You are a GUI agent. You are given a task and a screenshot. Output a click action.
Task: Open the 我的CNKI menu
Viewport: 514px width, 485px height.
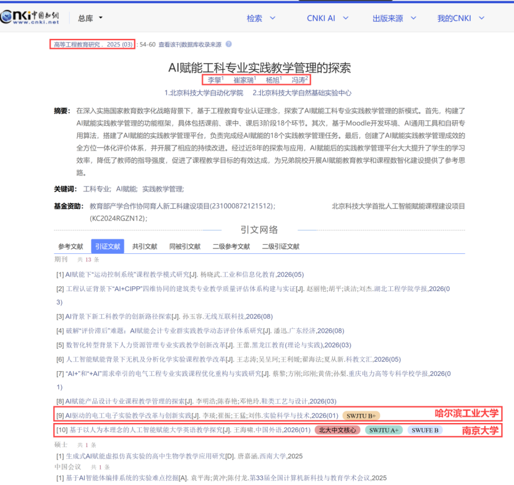(461, 18)
